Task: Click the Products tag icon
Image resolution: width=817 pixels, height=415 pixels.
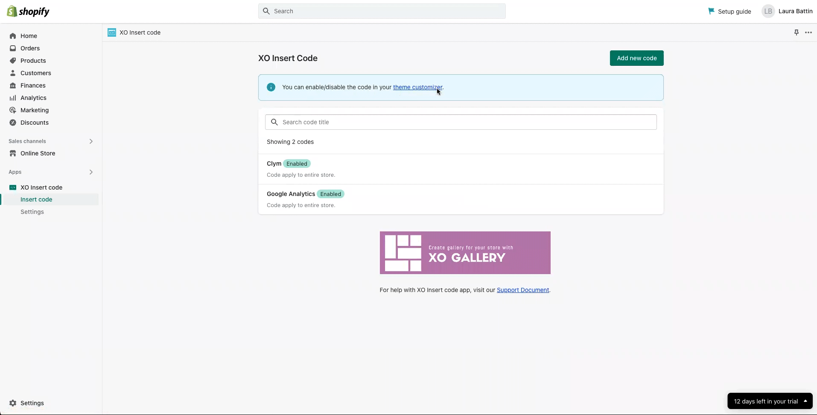Action: click(13, 61)
